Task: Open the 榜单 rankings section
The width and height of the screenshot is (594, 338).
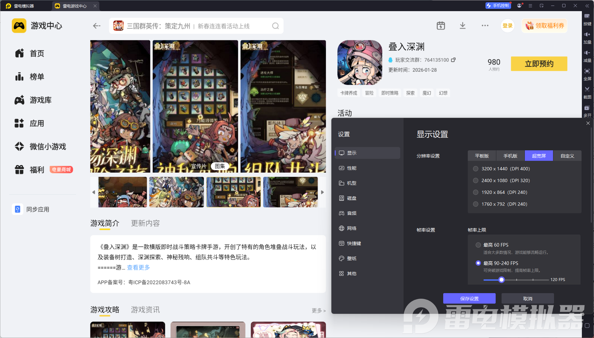Action: point(30,77)
